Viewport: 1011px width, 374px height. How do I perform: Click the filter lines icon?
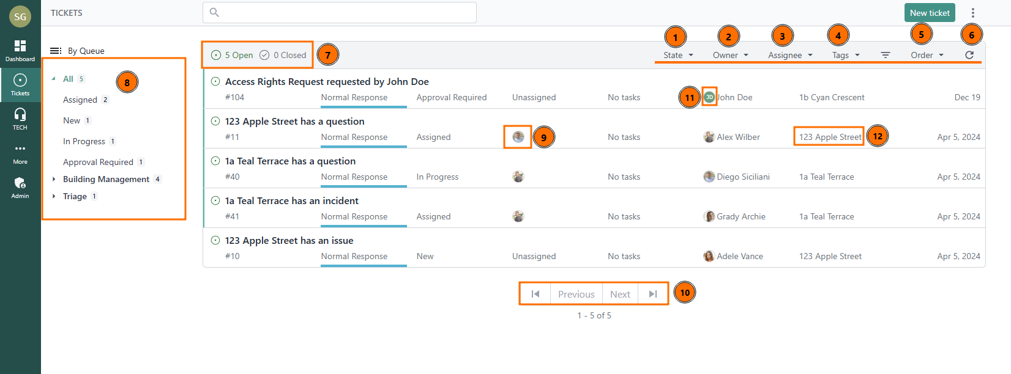tap(885, 55)
